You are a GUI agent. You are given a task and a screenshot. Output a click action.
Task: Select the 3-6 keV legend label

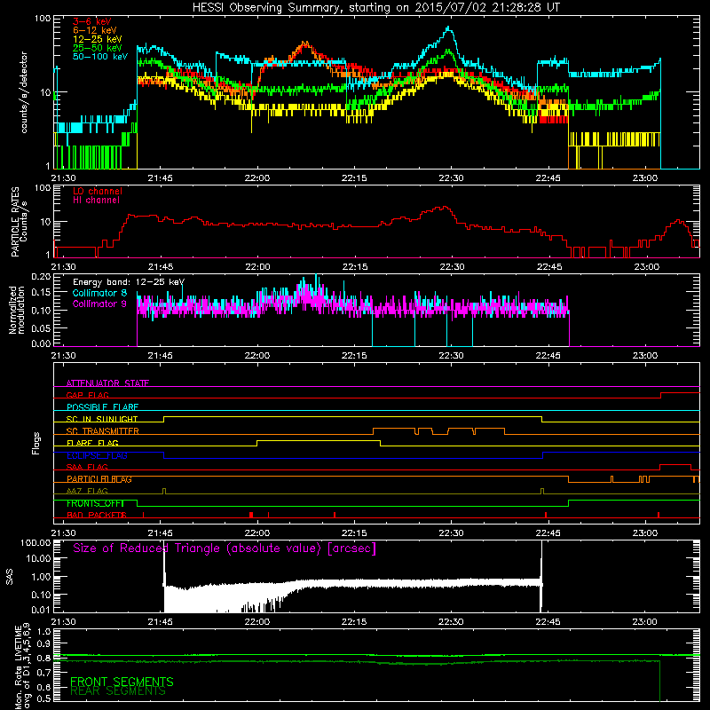[x=92, y=21]
